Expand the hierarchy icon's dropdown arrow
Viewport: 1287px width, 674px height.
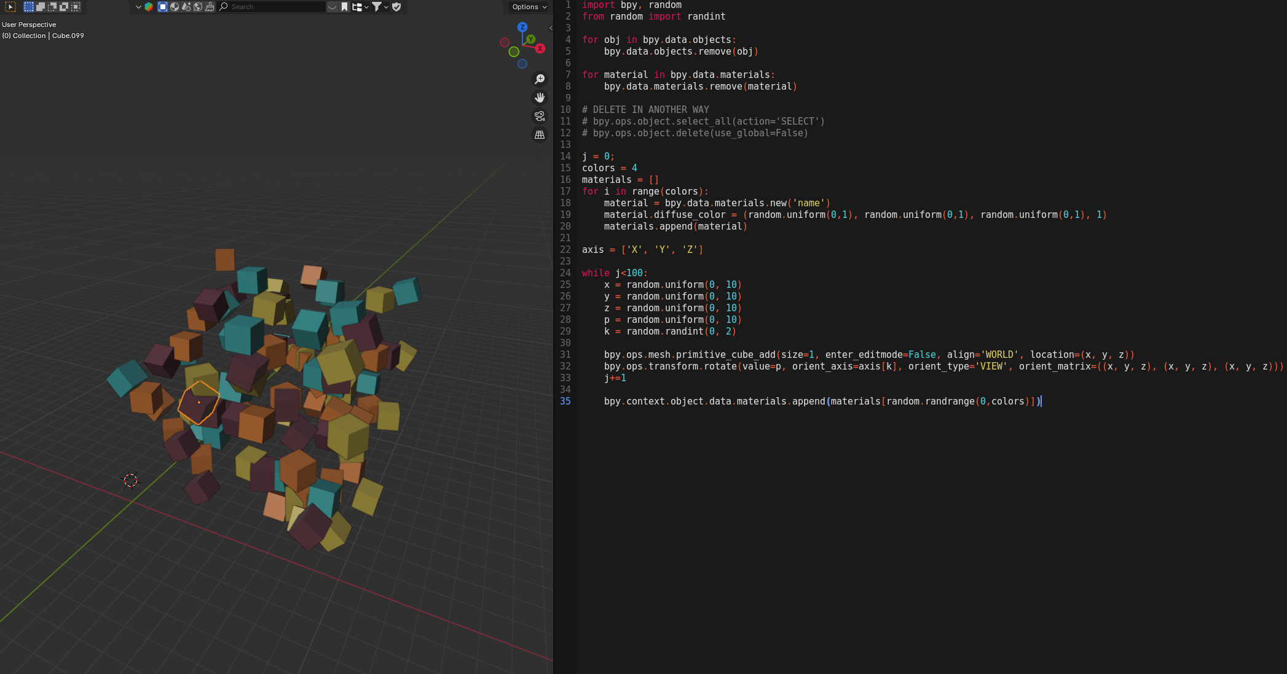[366, 7]
